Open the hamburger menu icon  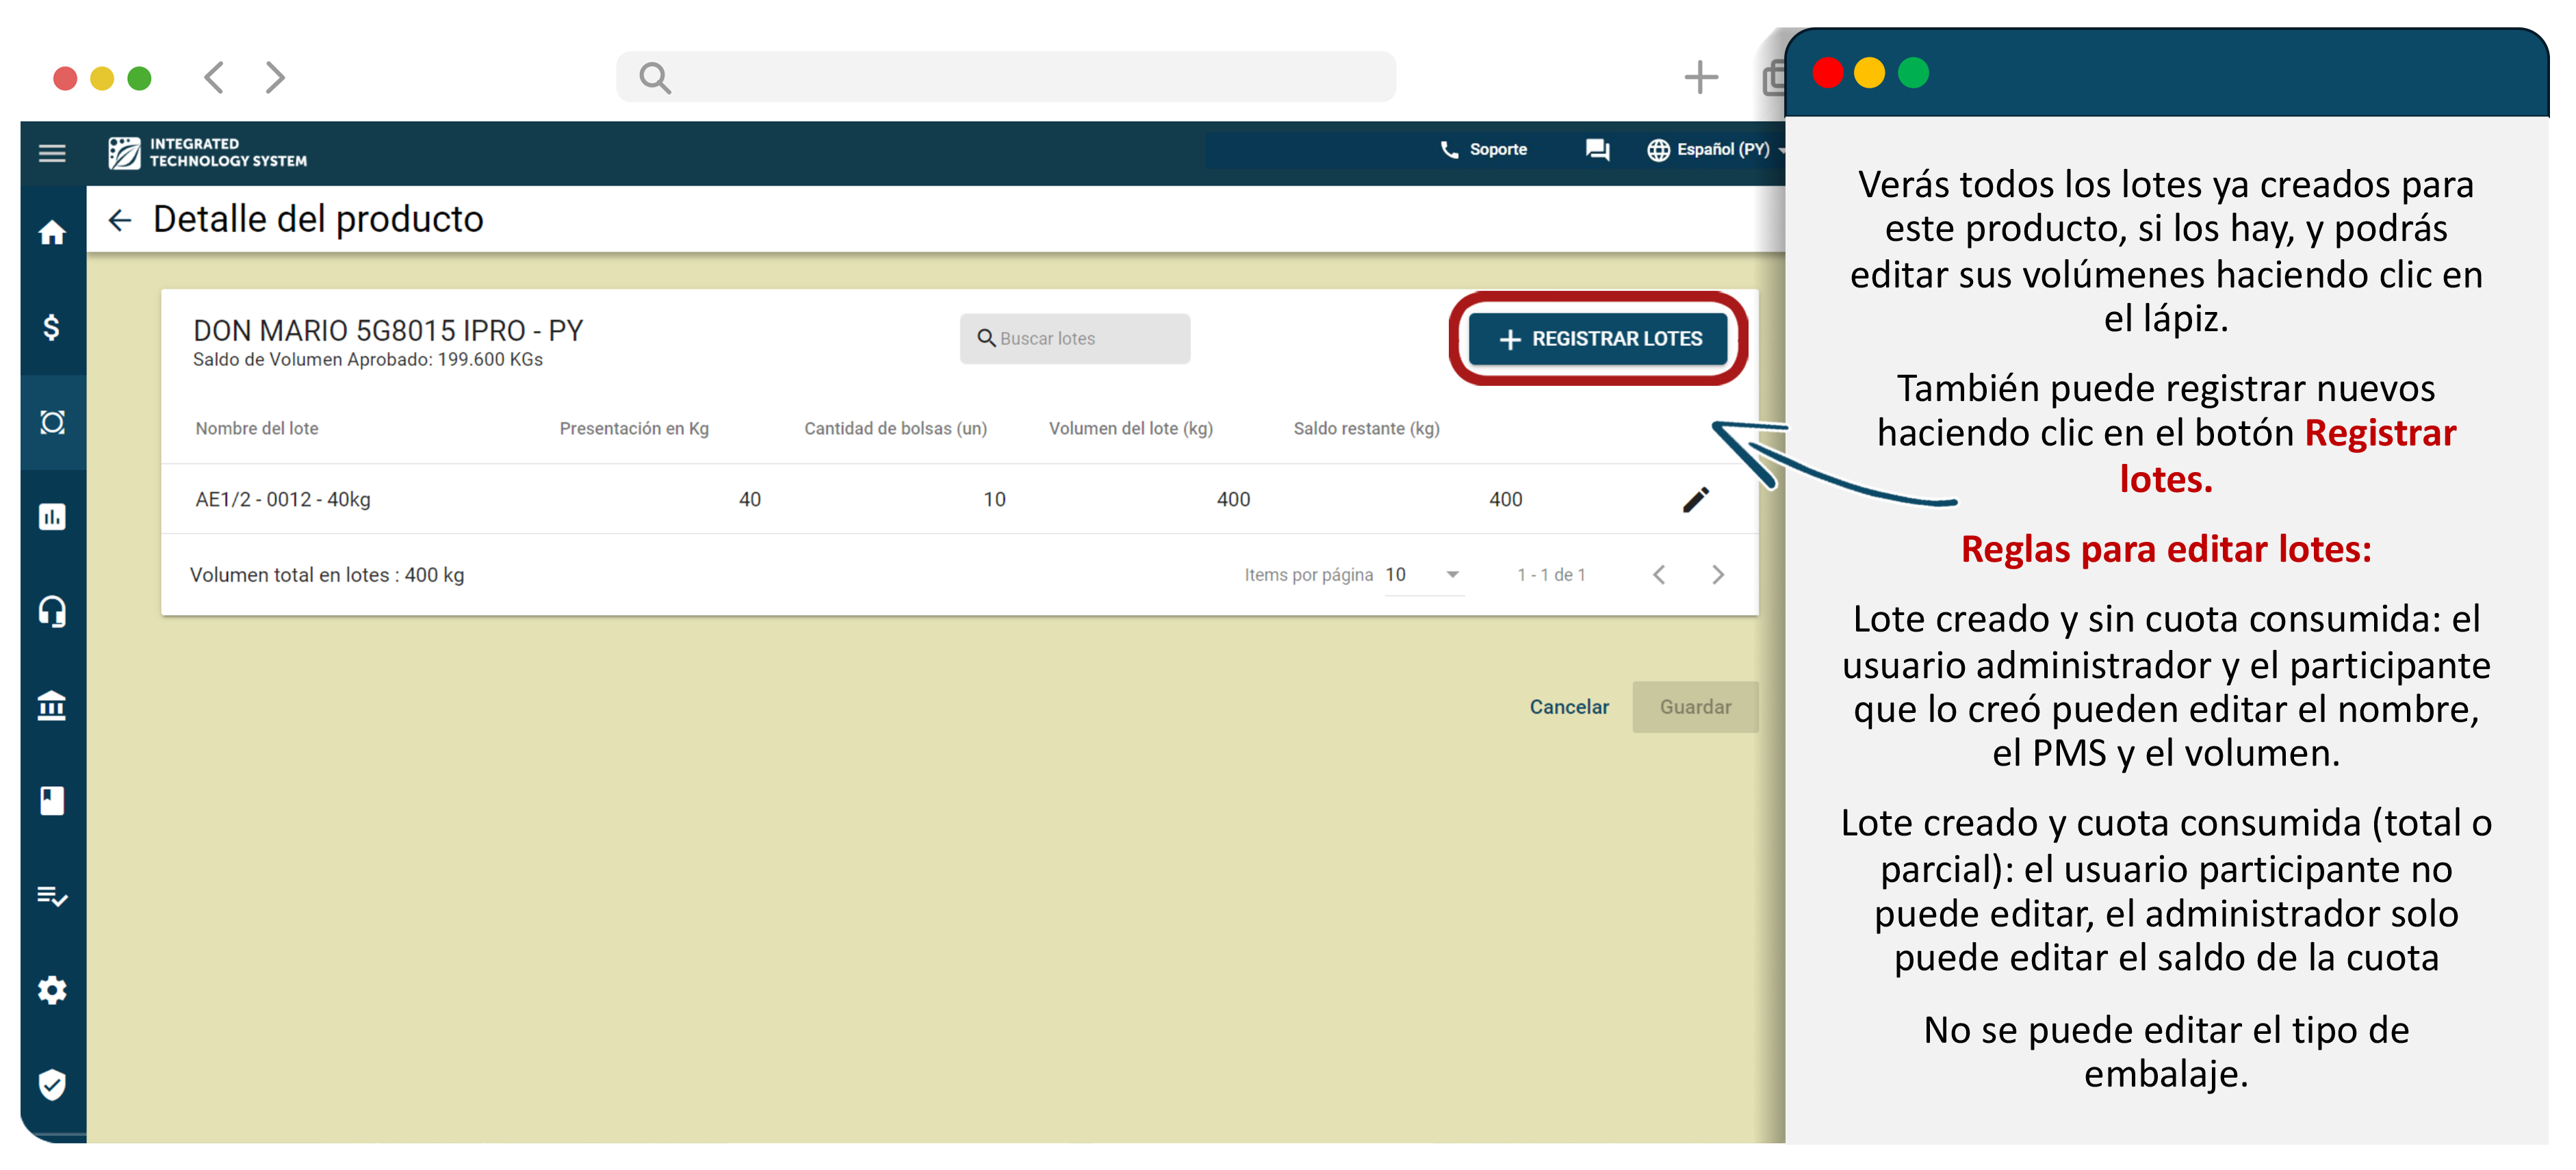52,153
